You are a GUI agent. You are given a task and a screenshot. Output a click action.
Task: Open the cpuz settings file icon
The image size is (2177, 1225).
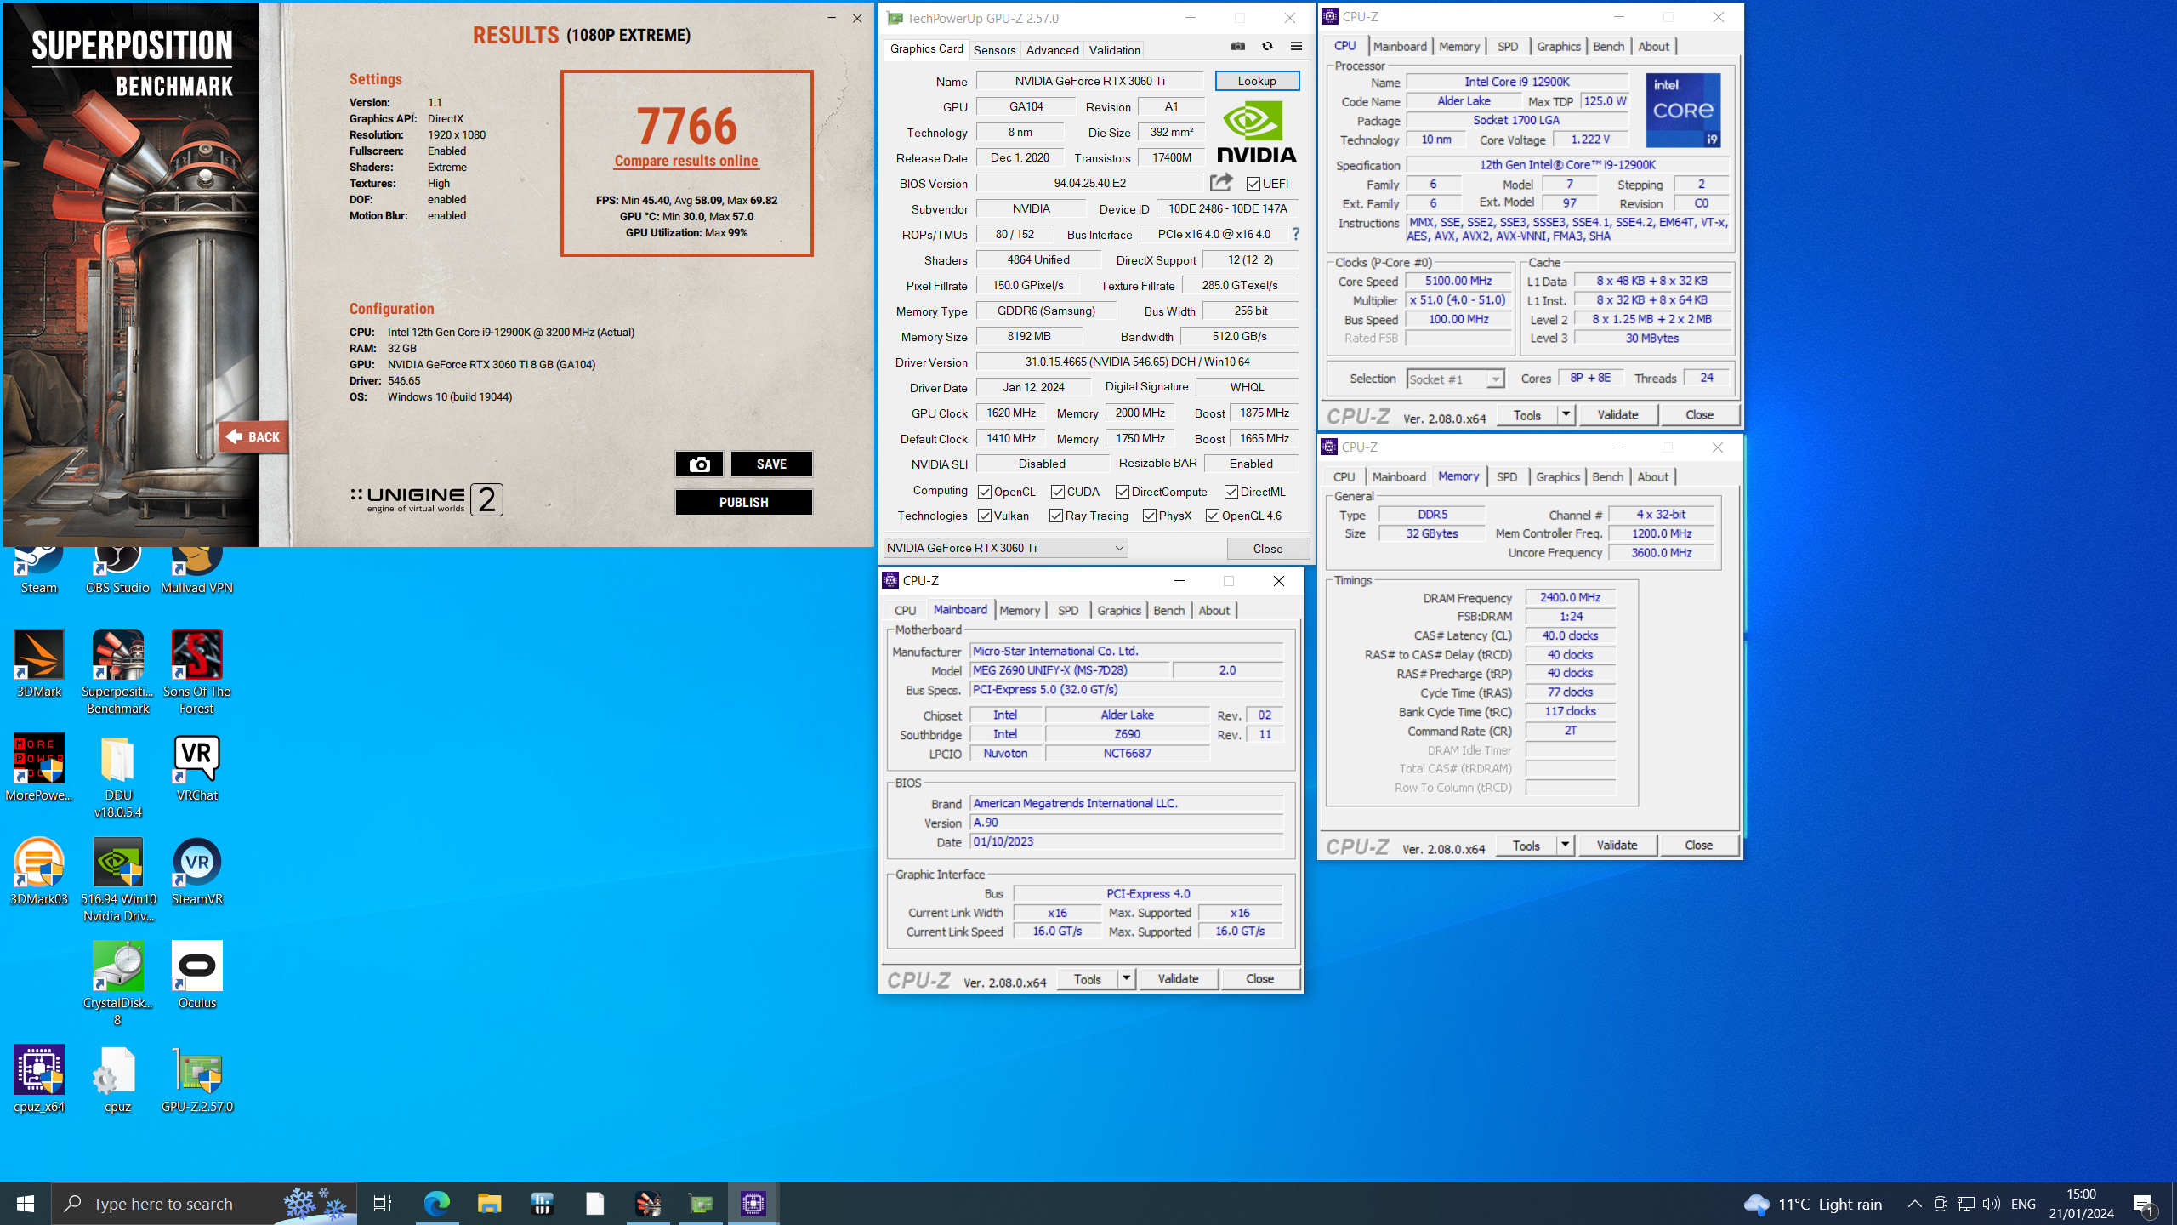pos(117,1080)
